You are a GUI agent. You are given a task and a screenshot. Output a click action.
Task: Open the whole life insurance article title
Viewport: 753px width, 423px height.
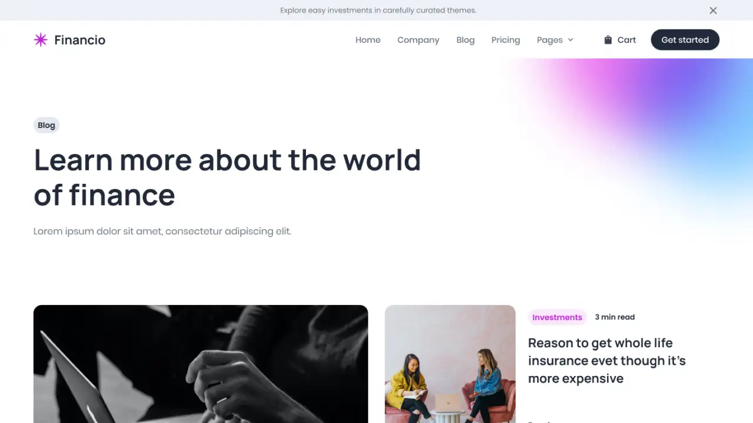(607, 361)
